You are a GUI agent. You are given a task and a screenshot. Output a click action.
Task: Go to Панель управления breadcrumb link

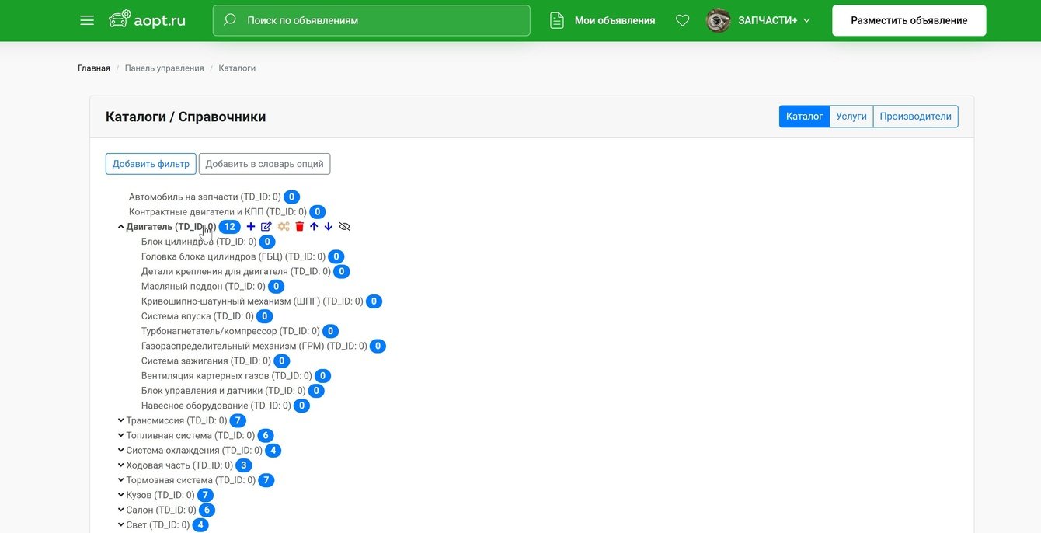[165, 68]
